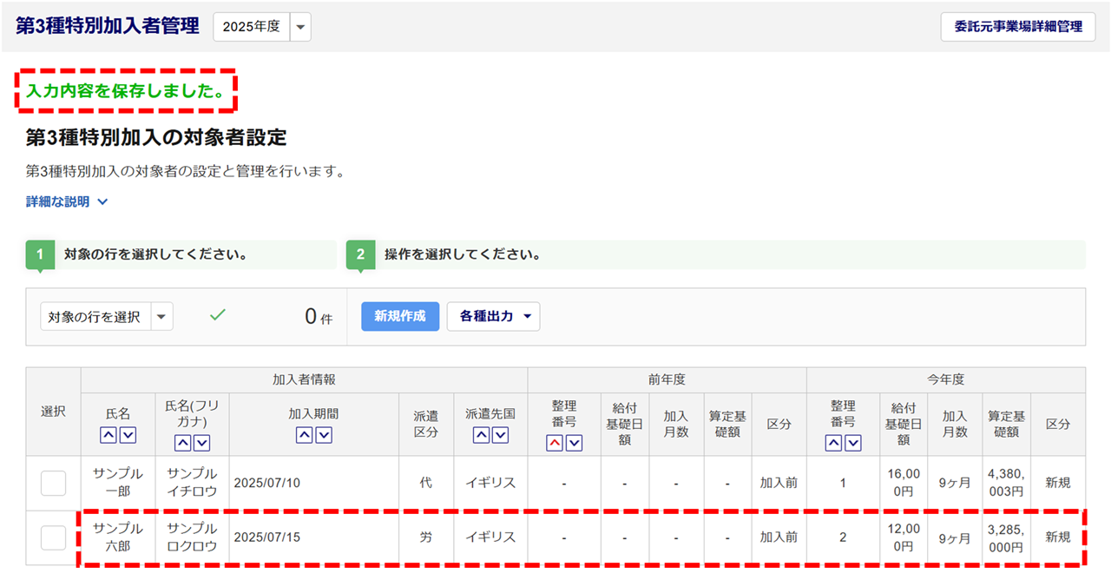
Task: Open 委託元事業場詳細管理
Action: (1018, 26)
